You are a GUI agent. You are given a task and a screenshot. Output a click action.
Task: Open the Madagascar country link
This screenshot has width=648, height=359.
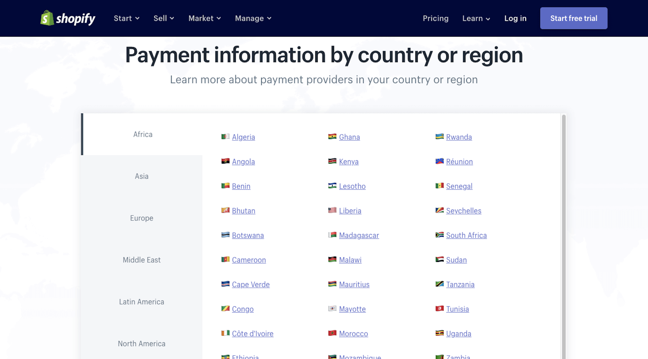(359, 235)
